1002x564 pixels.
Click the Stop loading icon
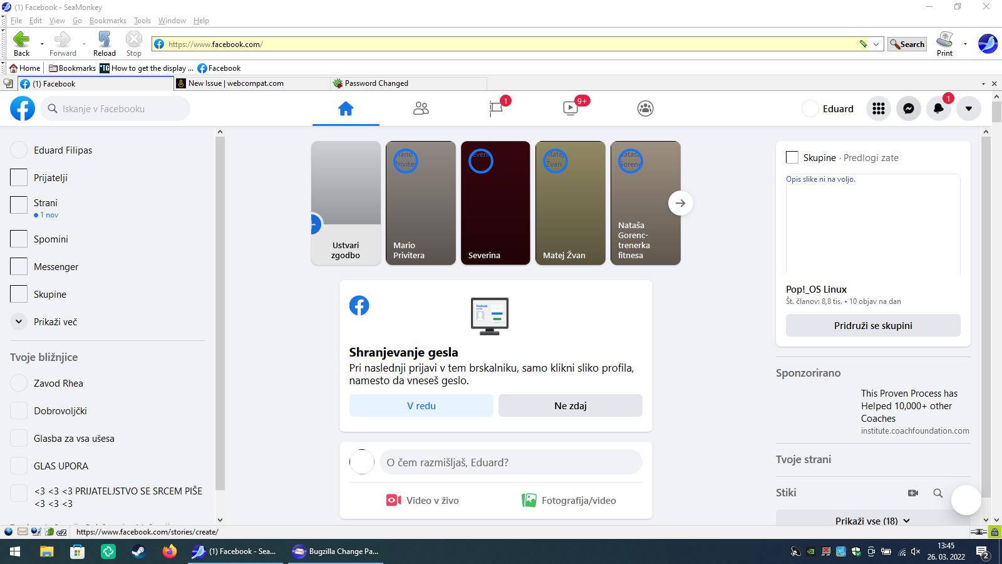point(134,39)
